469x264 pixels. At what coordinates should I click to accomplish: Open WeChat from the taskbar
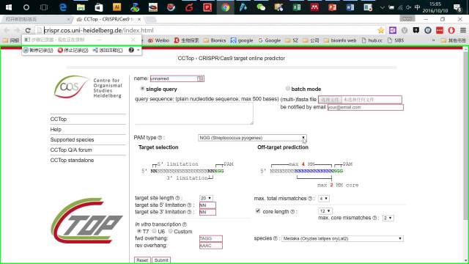coord(261,7)
